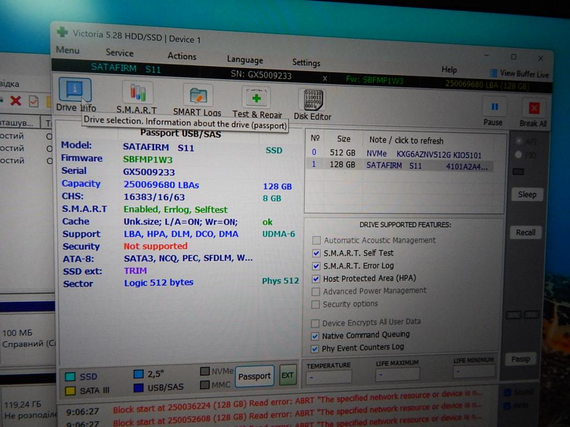Image resolution: width=570 pixels, height=427 pixels.
Task: Click the UDMA-6 value
Action: pos(279,234)
